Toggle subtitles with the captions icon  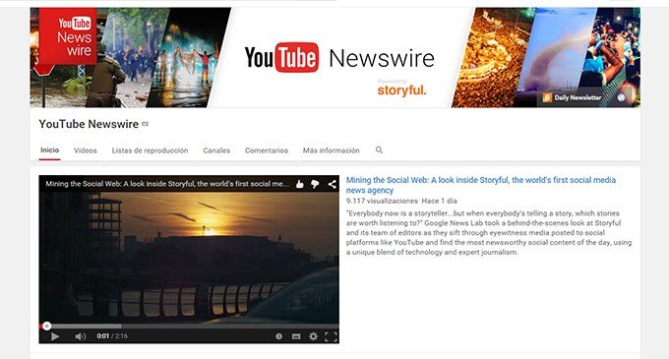[296, 336]
